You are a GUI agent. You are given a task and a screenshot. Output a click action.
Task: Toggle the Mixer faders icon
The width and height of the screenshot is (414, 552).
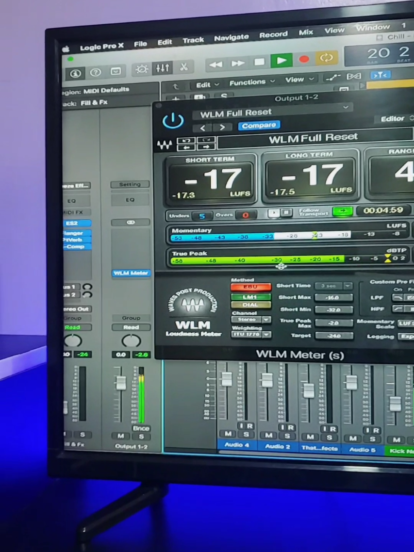pyautogui.click(x=162, y=68)
